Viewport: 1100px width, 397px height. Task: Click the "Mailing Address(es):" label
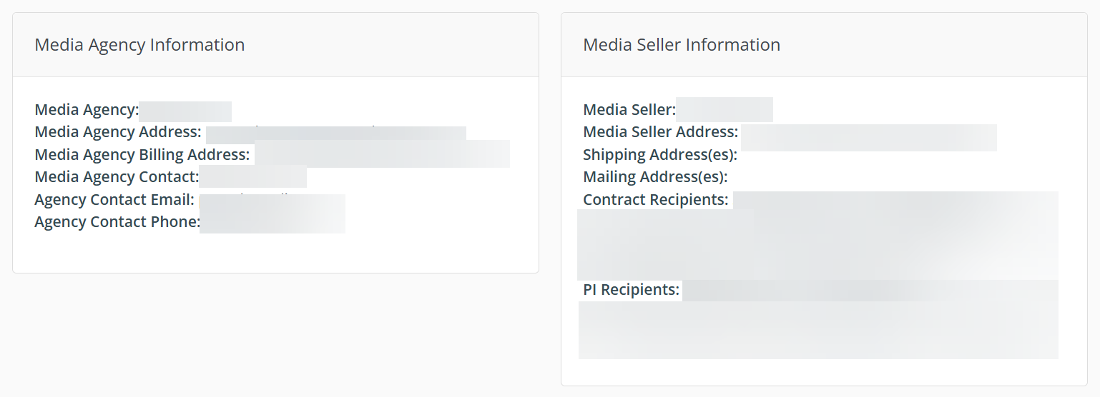click(655, 177)
